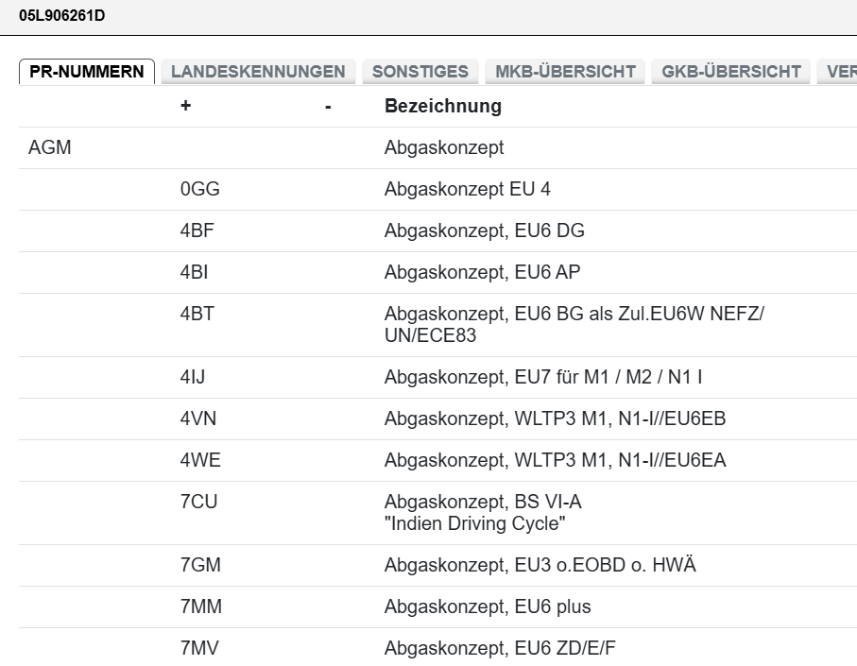Click the 7CU code entry
The image size is (857, 666).
[199, 503]
